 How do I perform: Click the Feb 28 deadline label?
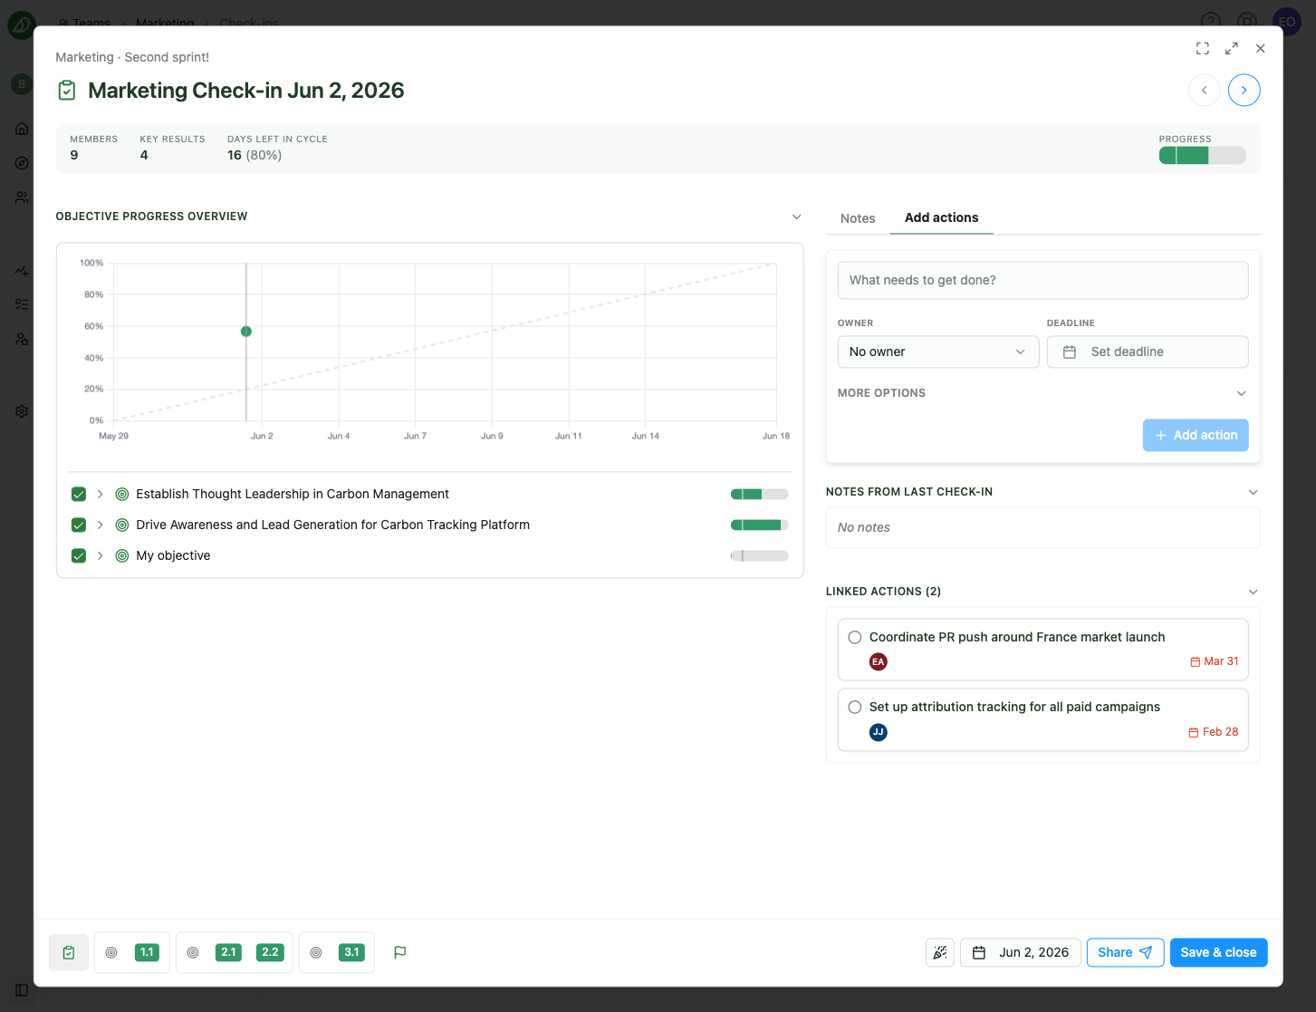click(x=1214, y=732)
